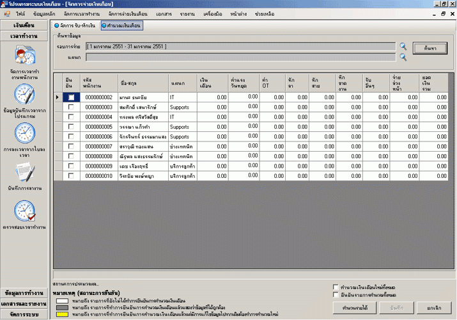
Task: Open the ช่วยเหลือ menu
Action: (x=265, y=13)
